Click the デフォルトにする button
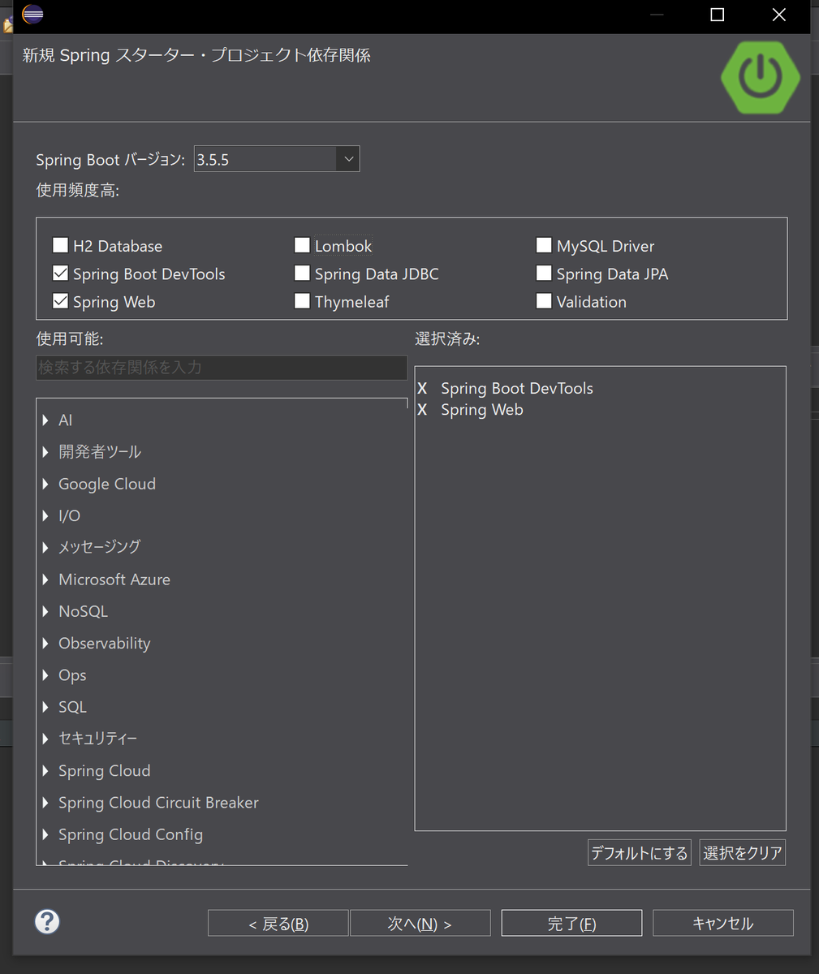The width and height of the screenshot is (819, 974). pyautogui.click(x=640, y=853)
